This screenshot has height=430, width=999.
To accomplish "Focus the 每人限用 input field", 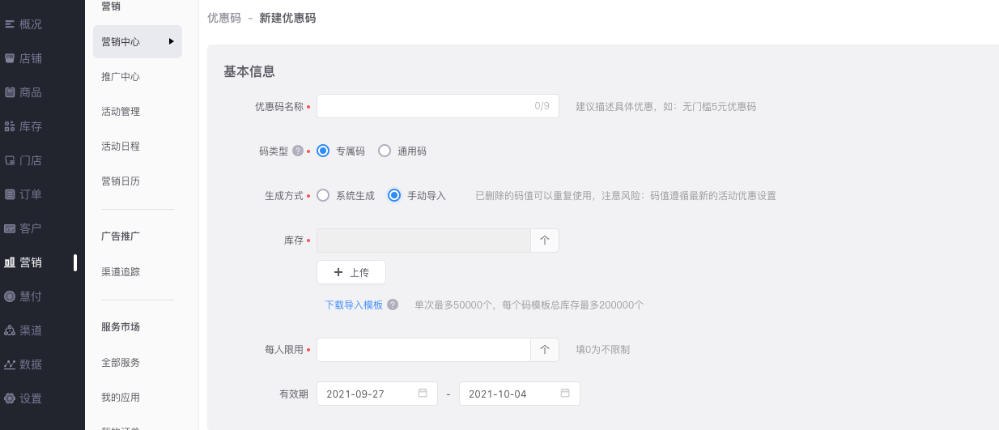I will 423,350.
